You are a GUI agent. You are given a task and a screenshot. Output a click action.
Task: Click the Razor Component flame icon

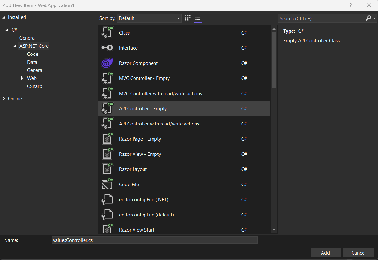coord(107,63)
